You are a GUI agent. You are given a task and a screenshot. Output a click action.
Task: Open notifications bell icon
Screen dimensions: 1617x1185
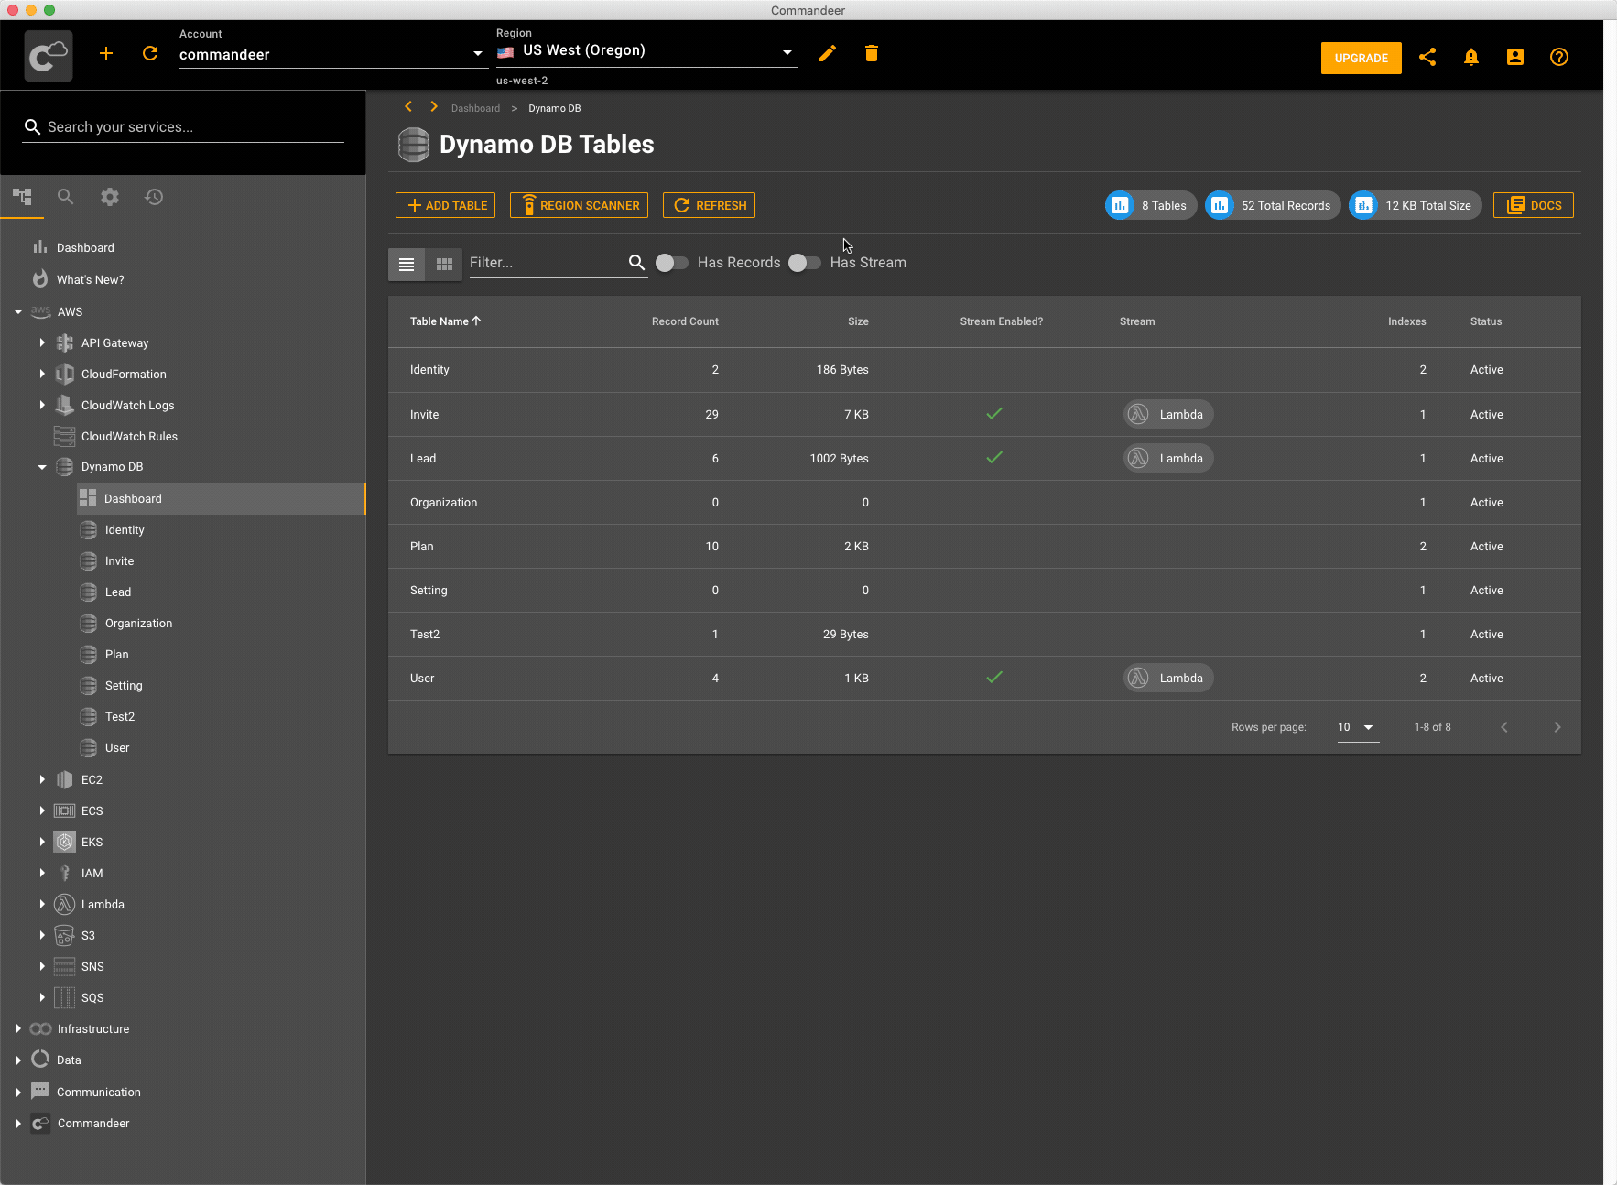(x=1471, y=57)
